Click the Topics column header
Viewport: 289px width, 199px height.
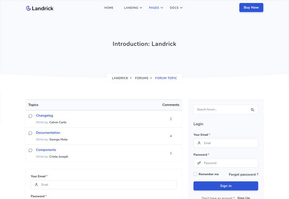coord(33,105)
